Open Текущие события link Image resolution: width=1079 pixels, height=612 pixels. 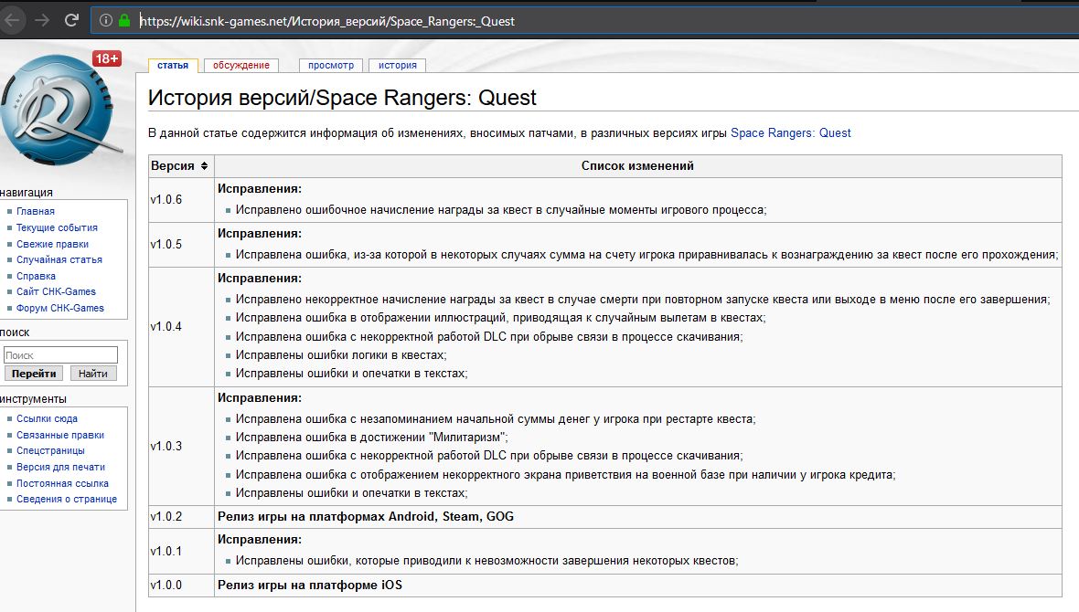coord(57,227)
